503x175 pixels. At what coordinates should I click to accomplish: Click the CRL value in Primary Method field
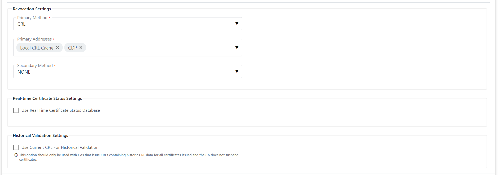21,24
